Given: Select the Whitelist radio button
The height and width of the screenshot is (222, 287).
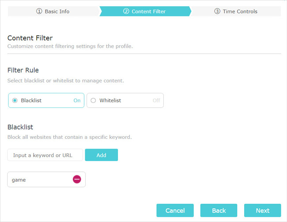Looking at the screenshot, I should [93, 100].
